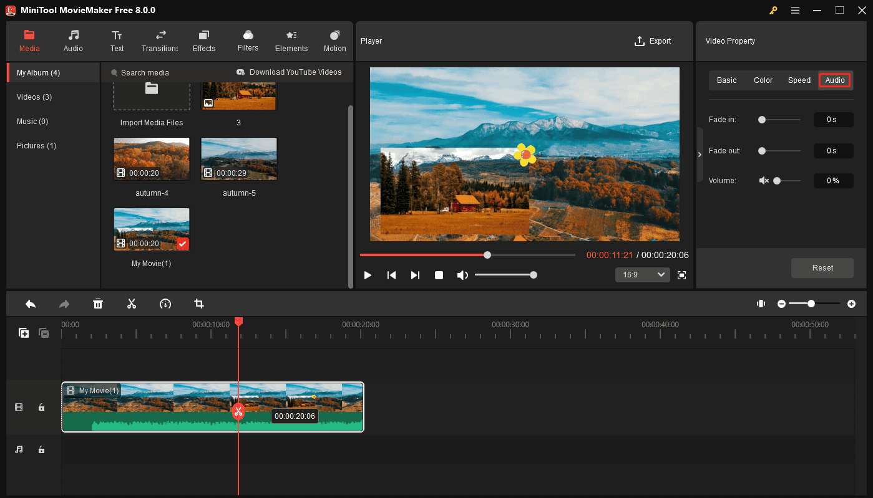
Task: Switch to the Audio property tab
Action: pyautogui.click(x=835, y=80)
